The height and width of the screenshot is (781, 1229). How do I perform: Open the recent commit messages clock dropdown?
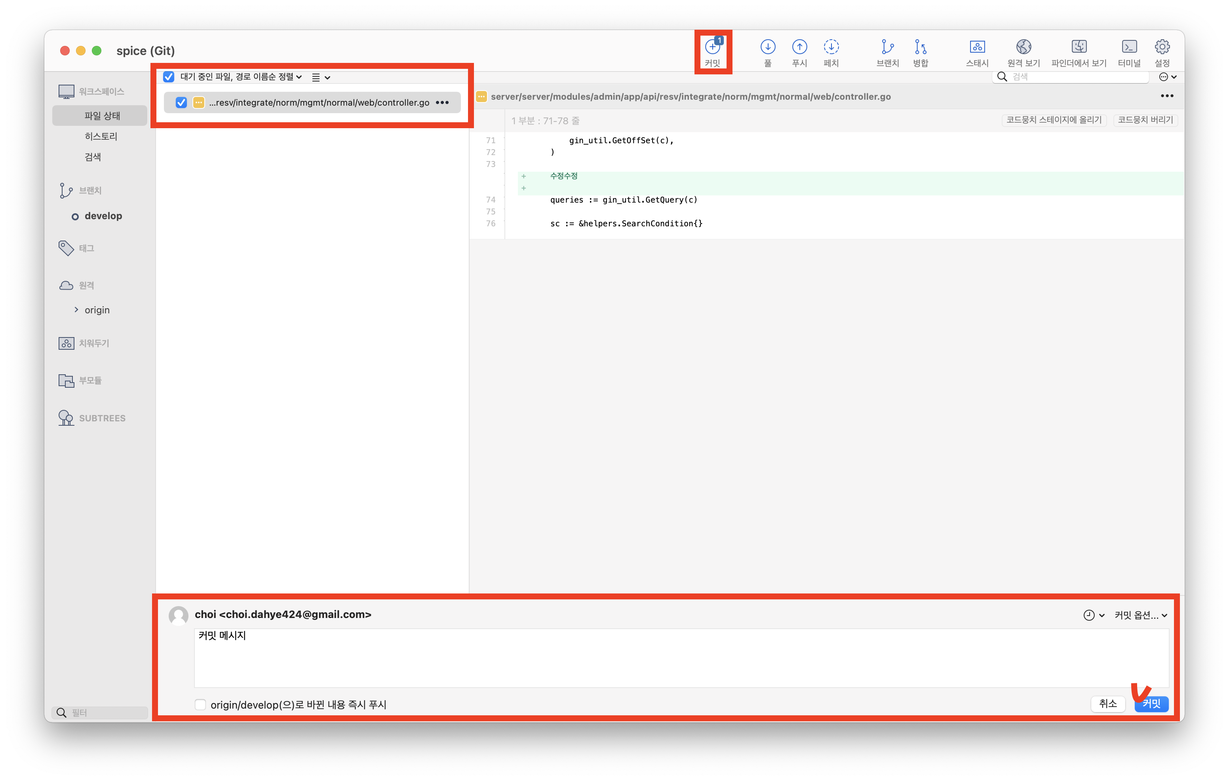pyautogui.click(x=1093, y=615)
